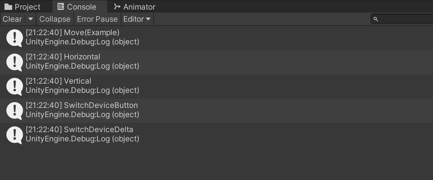Image resolution: width=433 pixels, height=180 pixels.
Task: Click the log icon beside Move(Example) entry
Action: pos(14,38)
